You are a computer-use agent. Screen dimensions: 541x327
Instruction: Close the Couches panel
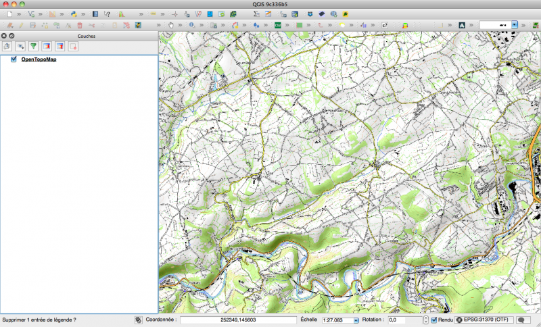pyautogui.click(x=4, y=36)
